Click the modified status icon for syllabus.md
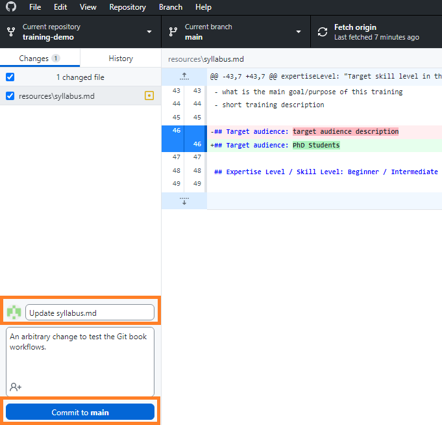Screen dimensions: 442x425 [x=149, y=96]
